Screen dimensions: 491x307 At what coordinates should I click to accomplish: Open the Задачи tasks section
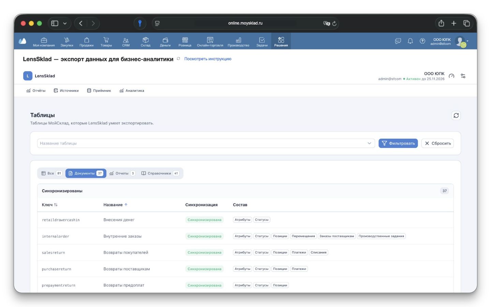[262, 42]
